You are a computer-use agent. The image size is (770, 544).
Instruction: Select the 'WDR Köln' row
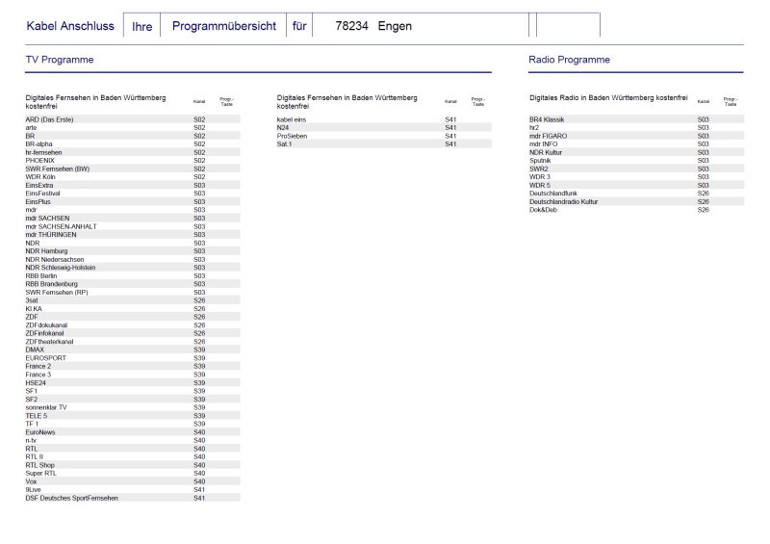point(133,177)
